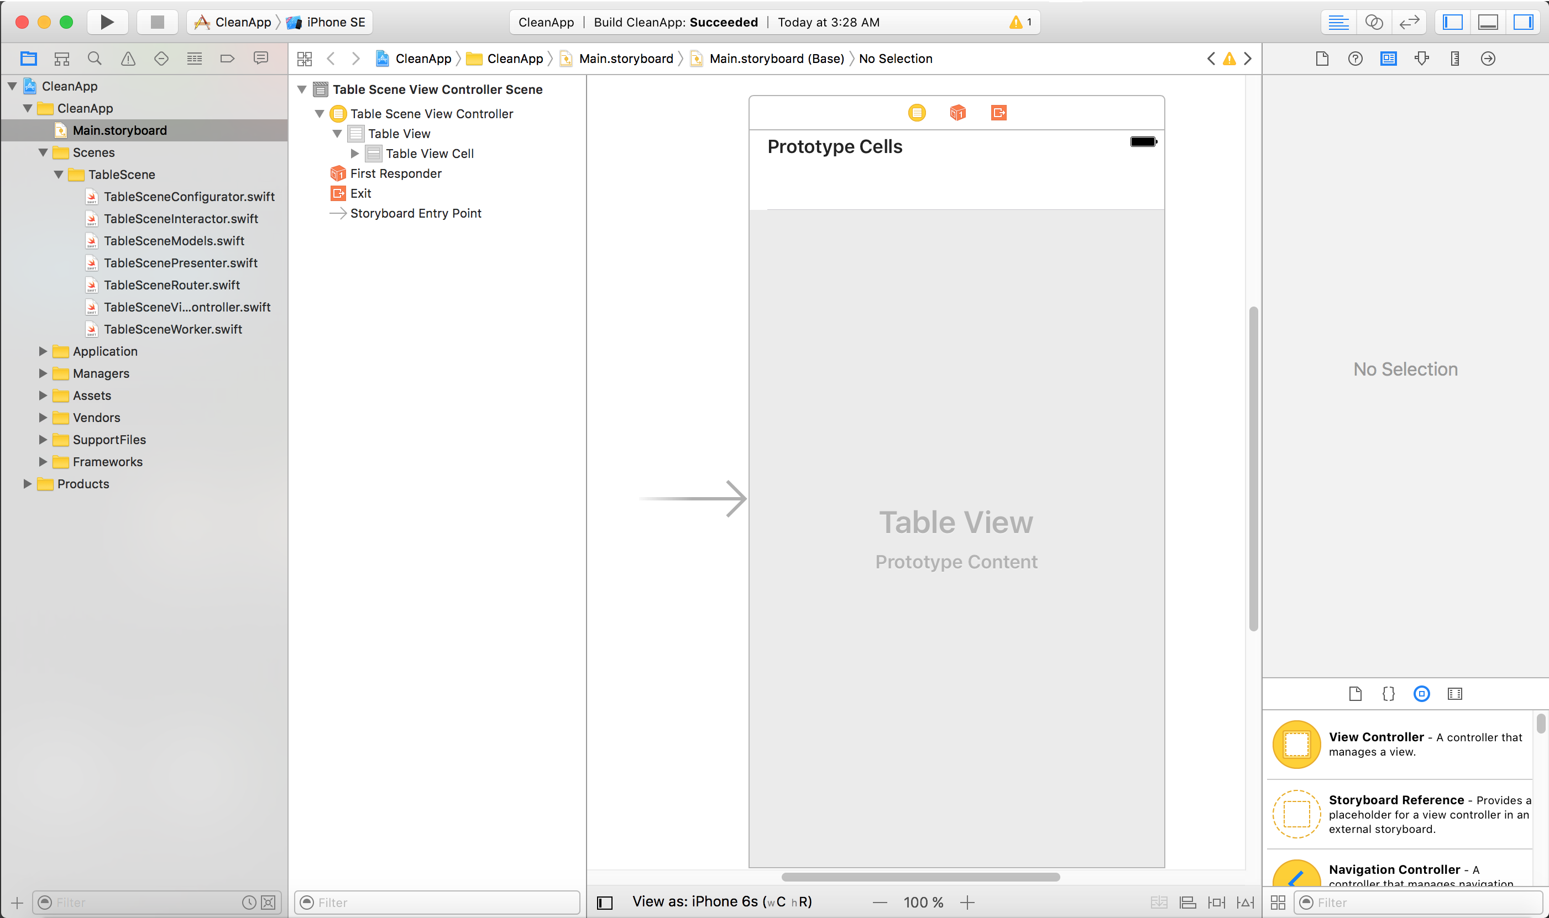Expand the Table View Cell item
Viewport: 1549px width, 918px height.
pos(355,154)
